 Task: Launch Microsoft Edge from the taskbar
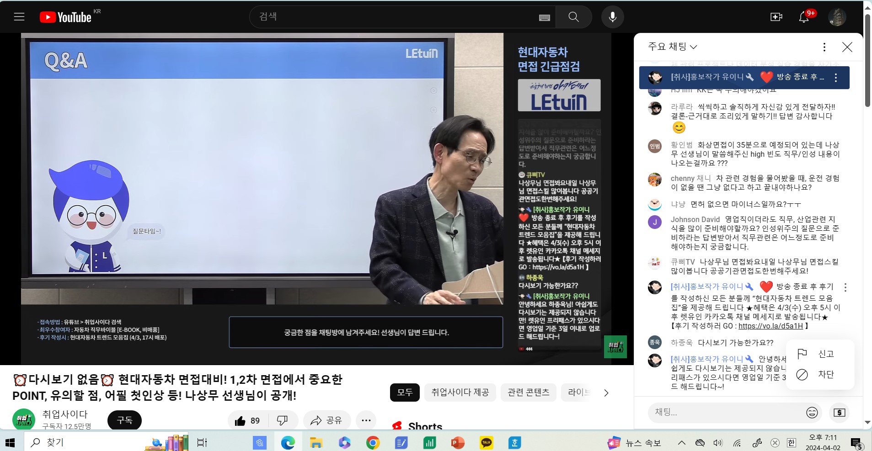point(288,442)
